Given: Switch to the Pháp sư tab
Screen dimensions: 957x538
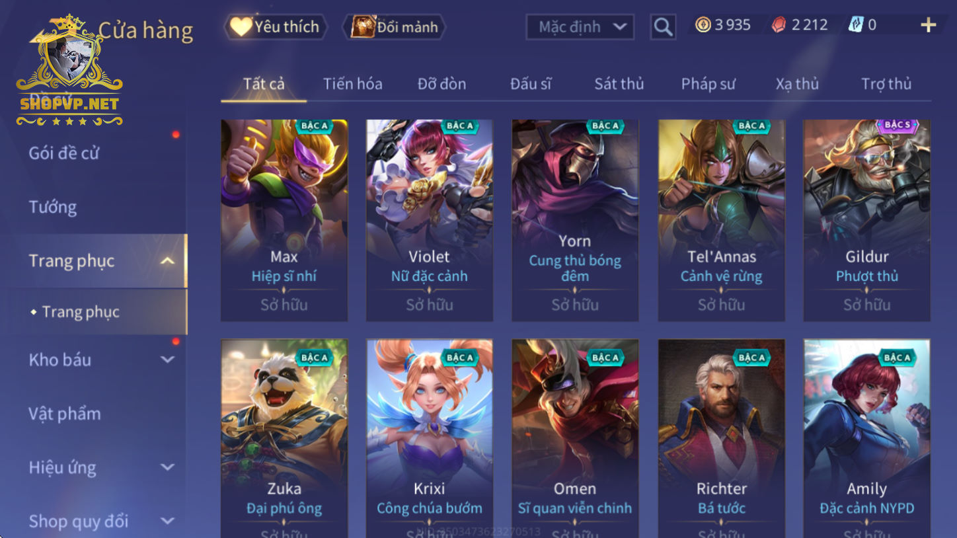Looking at the screenshot, I should pyautogui.click(x=708, y=84).
